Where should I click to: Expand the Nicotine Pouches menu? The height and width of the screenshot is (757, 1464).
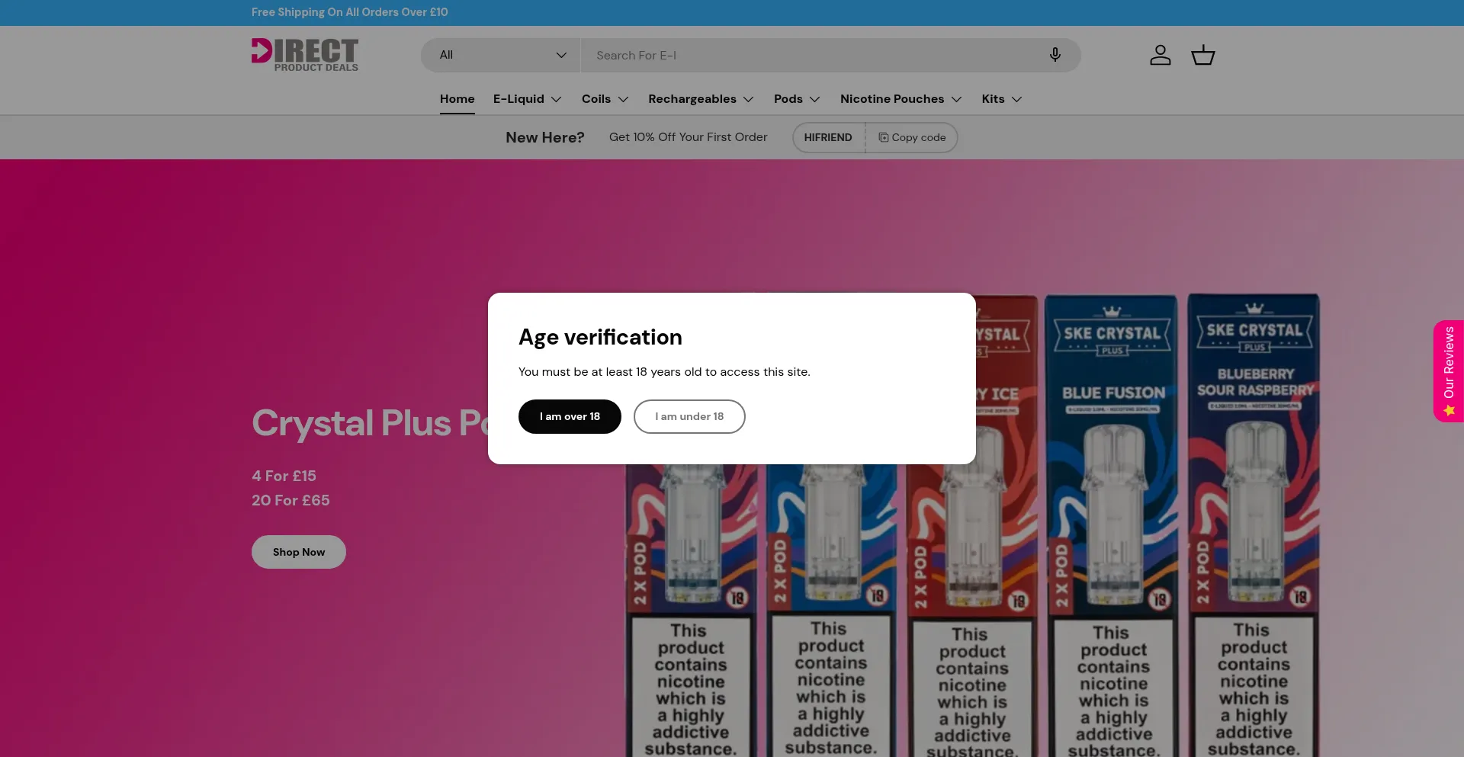901,99
